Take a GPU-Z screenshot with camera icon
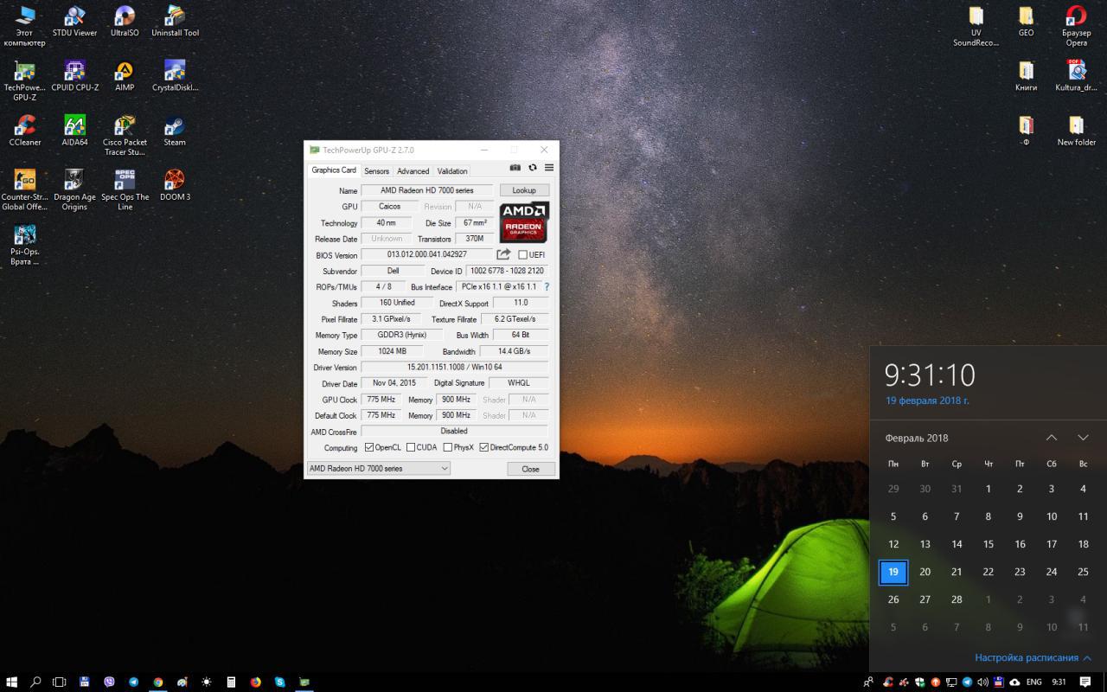 [x=515, y=168]
